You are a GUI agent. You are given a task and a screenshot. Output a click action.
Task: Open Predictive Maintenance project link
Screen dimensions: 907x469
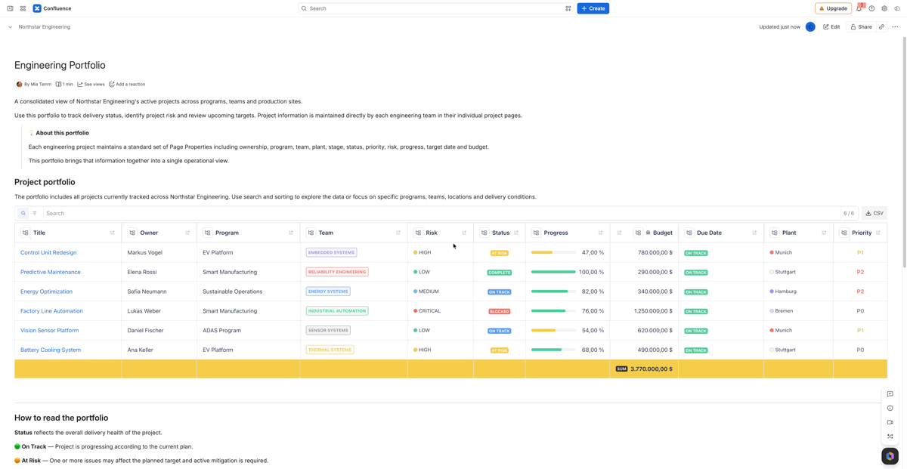click(x=51, y=272)
